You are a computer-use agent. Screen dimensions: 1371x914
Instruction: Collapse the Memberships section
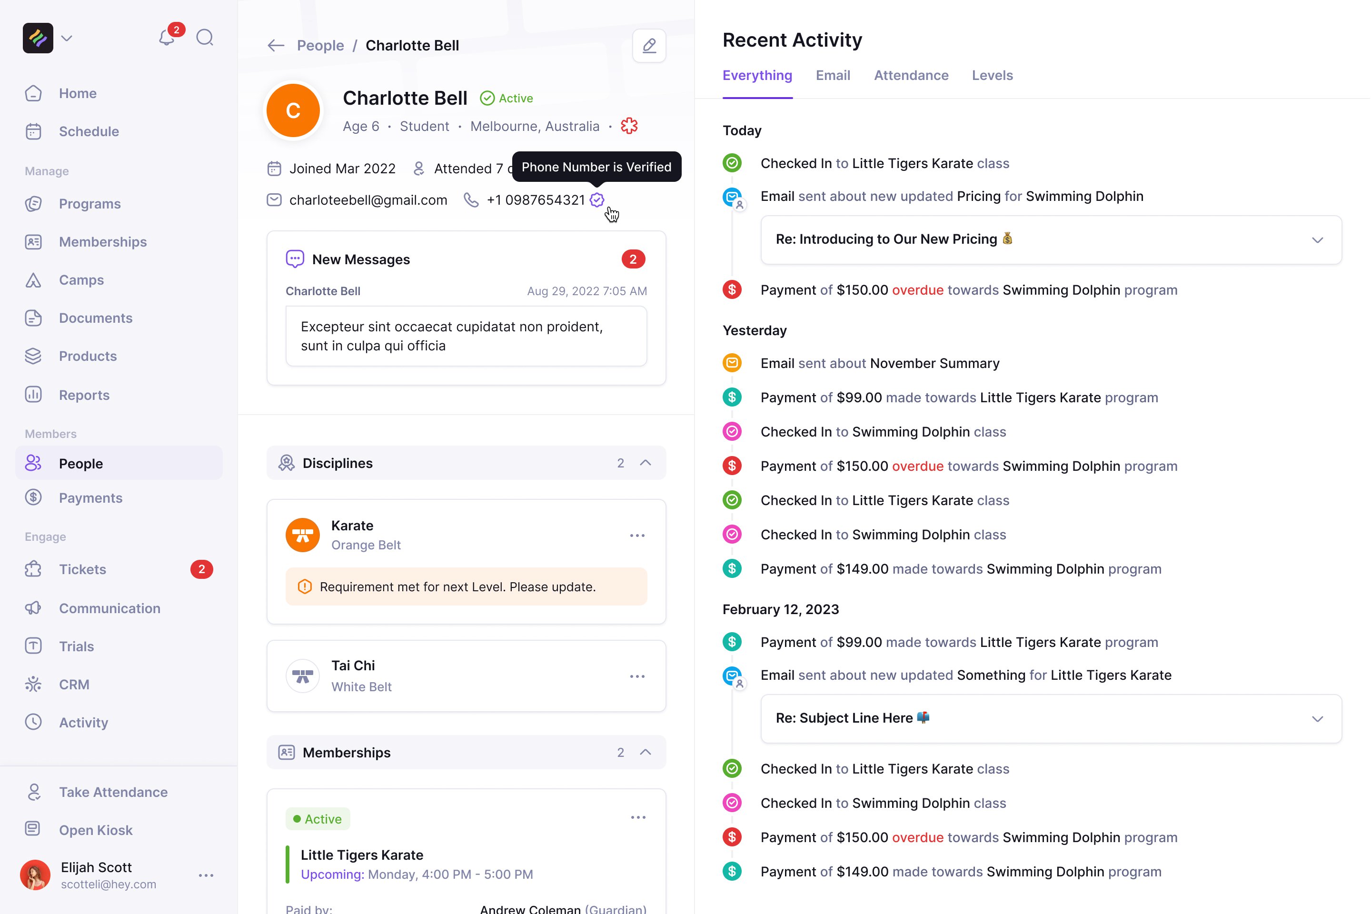click(x=646, y=752)
